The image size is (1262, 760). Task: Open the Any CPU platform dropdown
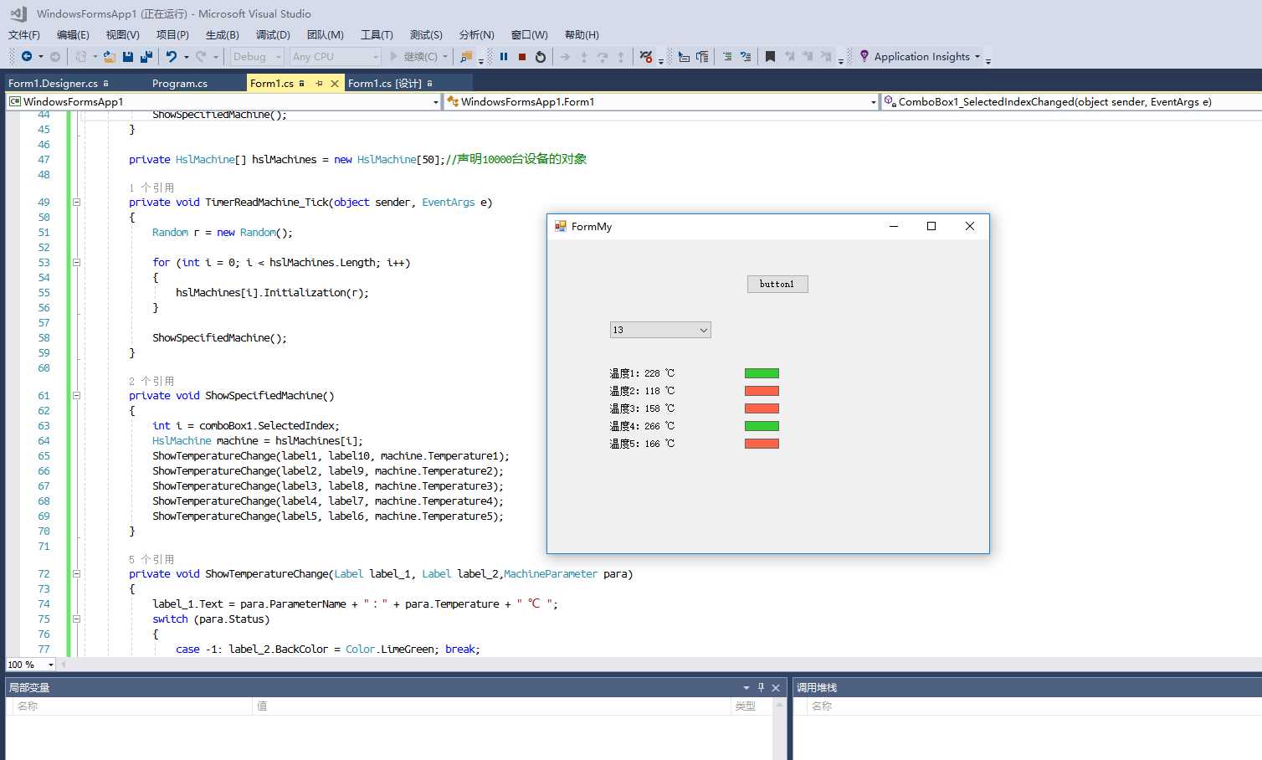coord(336,57)
